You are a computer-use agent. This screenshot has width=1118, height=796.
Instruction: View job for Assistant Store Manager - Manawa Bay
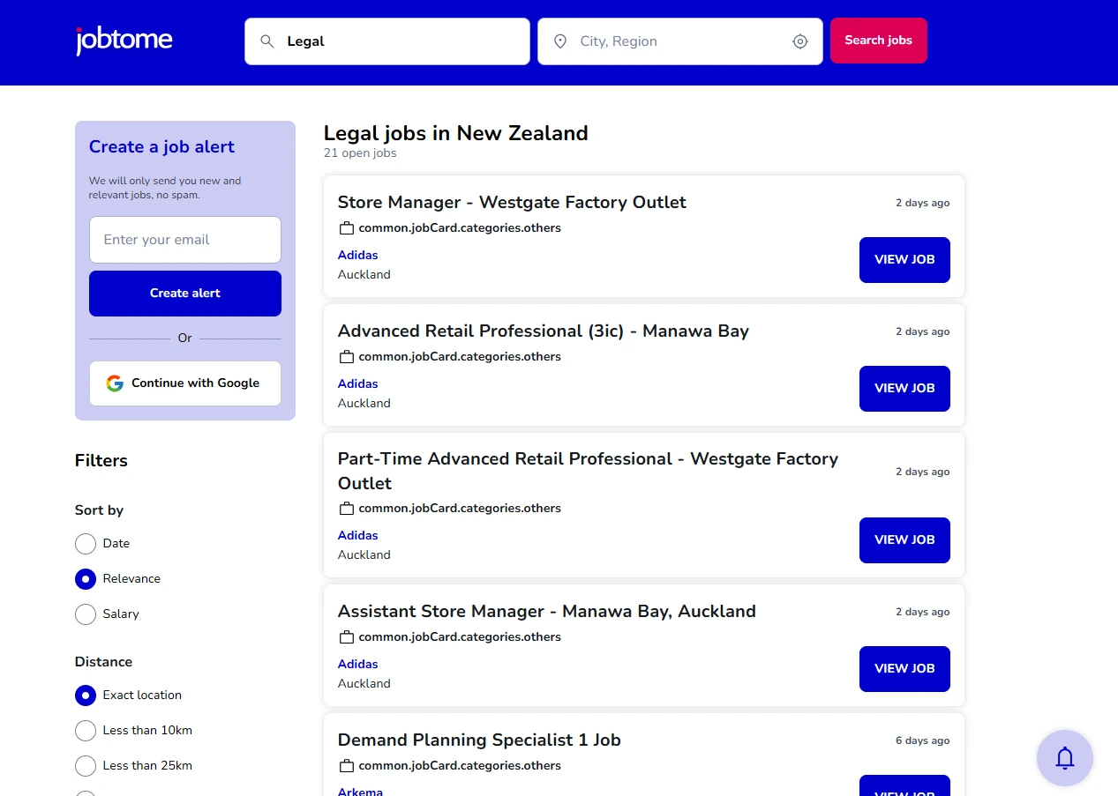point(904,669)
